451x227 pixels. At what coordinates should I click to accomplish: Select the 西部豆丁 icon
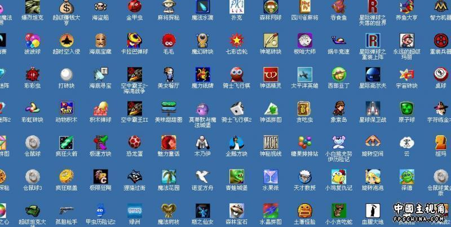[339, 74]
